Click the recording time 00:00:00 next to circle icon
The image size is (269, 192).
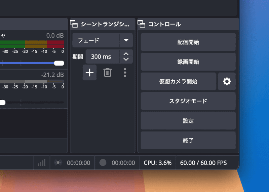(123, 163)
